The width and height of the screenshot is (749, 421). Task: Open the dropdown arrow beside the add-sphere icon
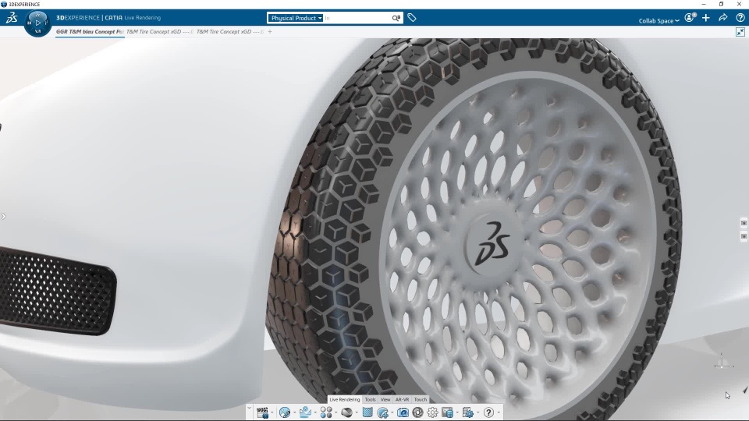392,412
